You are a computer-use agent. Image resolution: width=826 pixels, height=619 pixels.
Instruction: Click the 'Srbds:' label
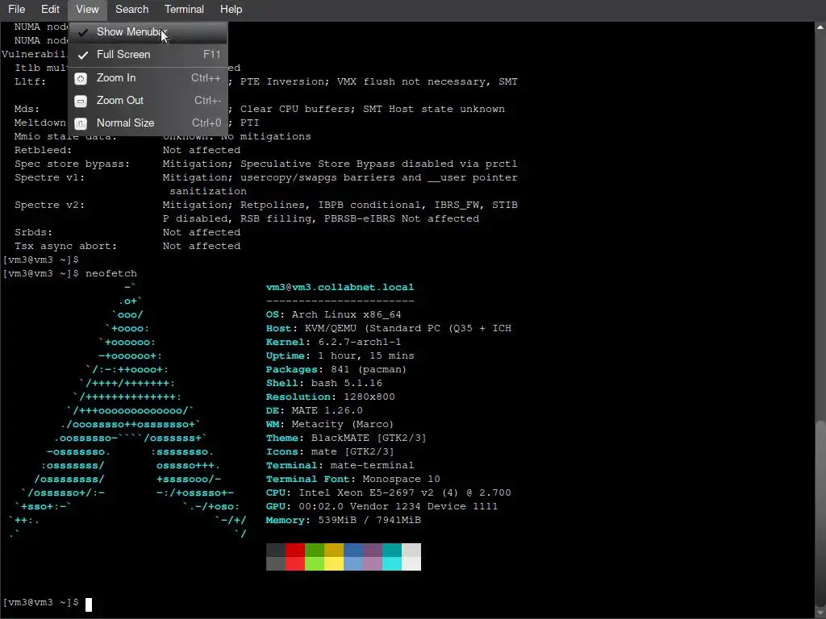pyautogui.click(x=34, y=233)
